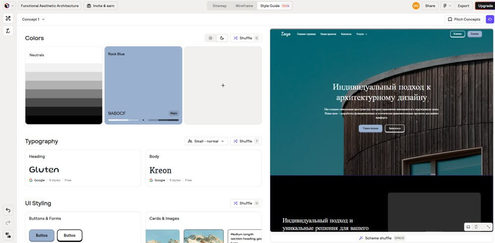Click the gift icon on Invite & earn
This screenshot has height=243, width=495.
(x=89, y=5)
